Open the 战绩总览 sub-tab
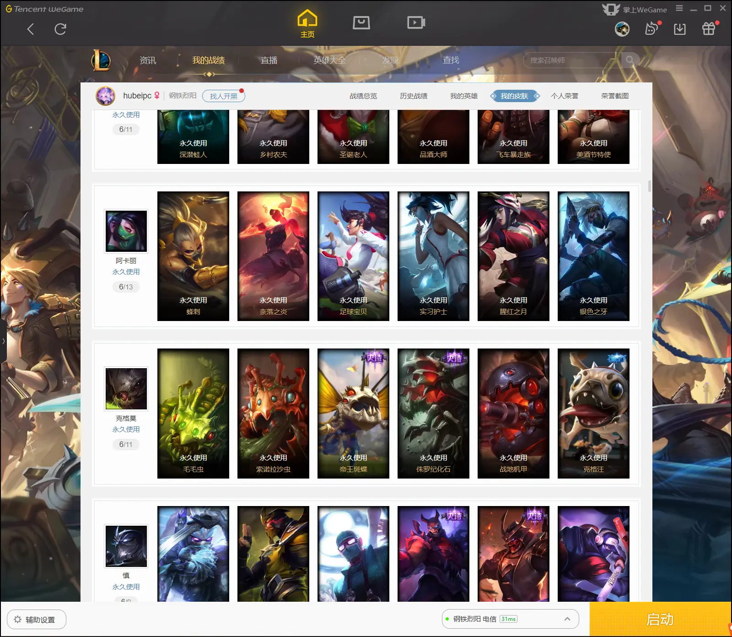The image size is (732, 637). (363, 96)
